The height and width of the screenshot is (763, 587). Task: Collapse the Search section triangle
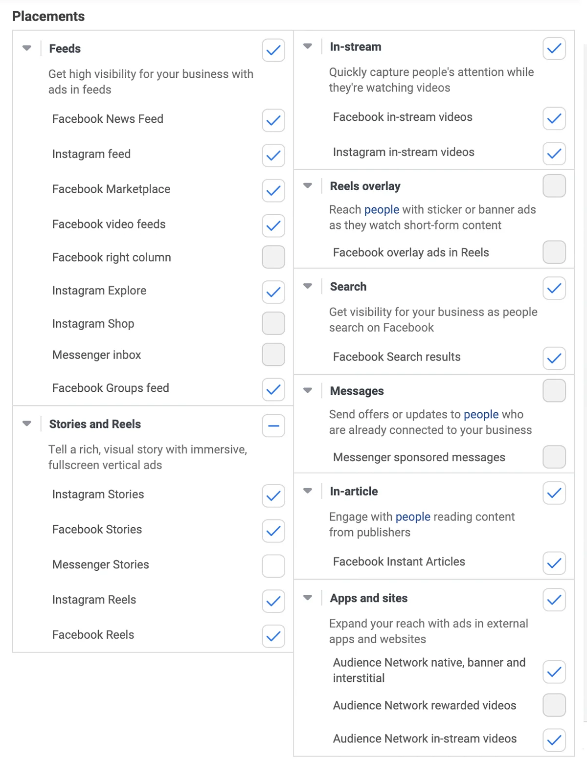[x=308, y=286]
